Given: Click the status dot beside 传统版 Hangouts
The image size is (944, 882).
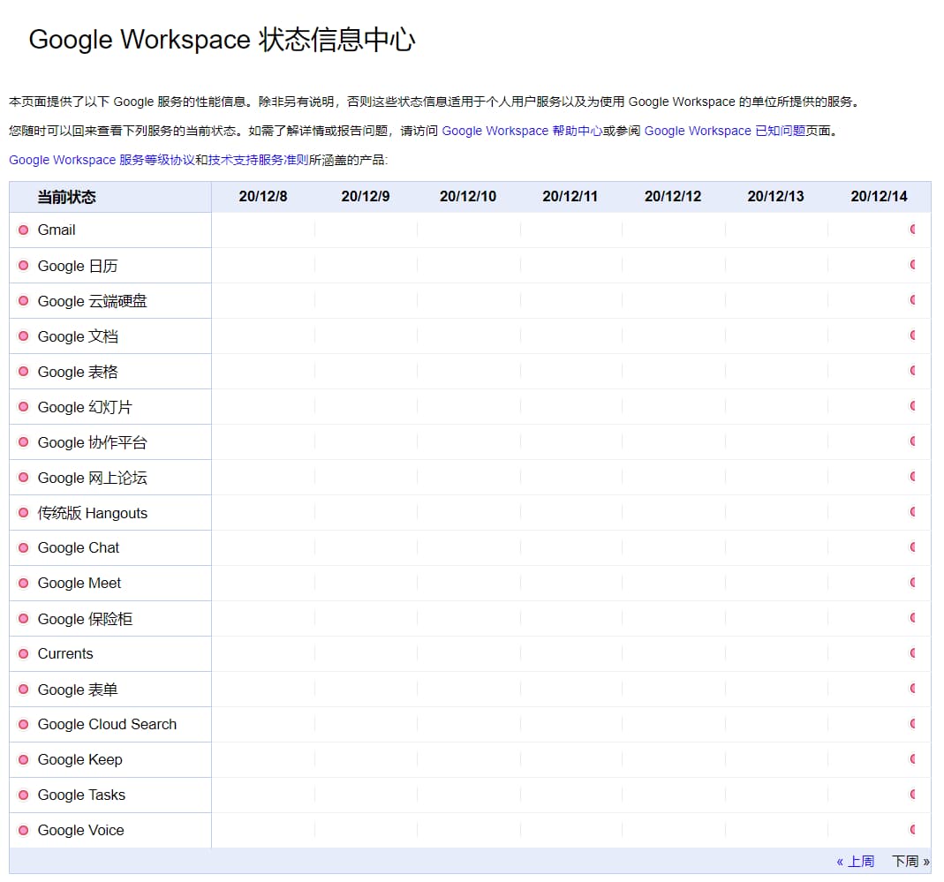Looking at the screenshot, I should pos(24,513).
